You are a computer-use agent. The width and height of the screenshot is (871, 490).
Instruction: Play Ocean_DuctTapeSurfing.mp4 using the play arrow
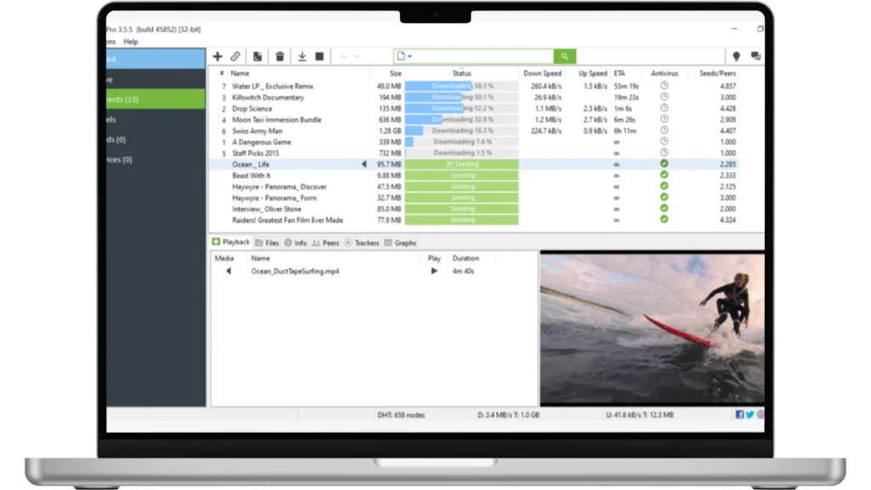(435, 271)
